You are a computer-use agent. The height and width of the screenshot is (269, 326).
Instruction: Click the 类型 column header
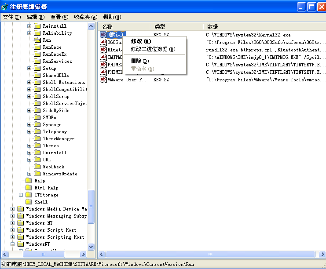coord(177,26)
